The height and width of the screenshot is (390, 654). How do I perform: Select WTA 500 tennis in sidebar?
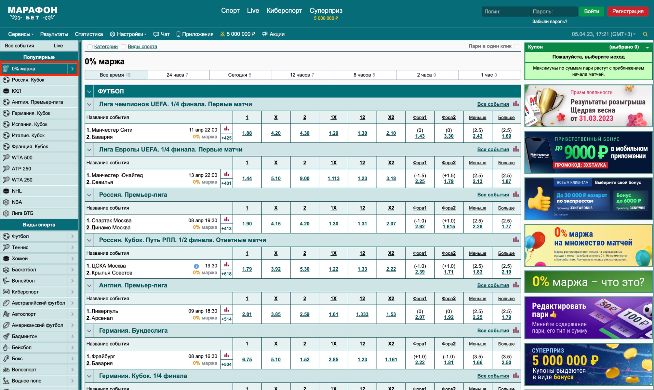(39, 158)
